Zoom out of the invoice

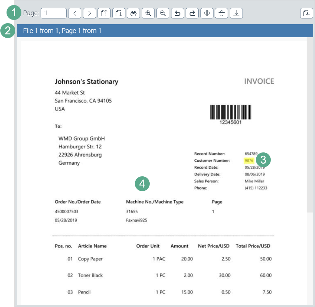[163, 13]
